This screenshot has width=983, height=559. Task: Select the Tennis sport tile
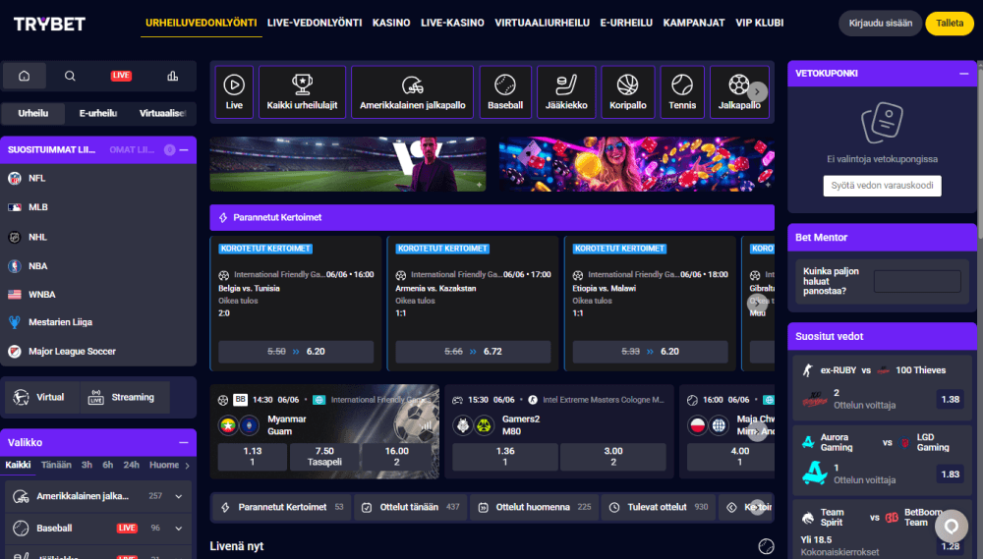coord(682,92)
